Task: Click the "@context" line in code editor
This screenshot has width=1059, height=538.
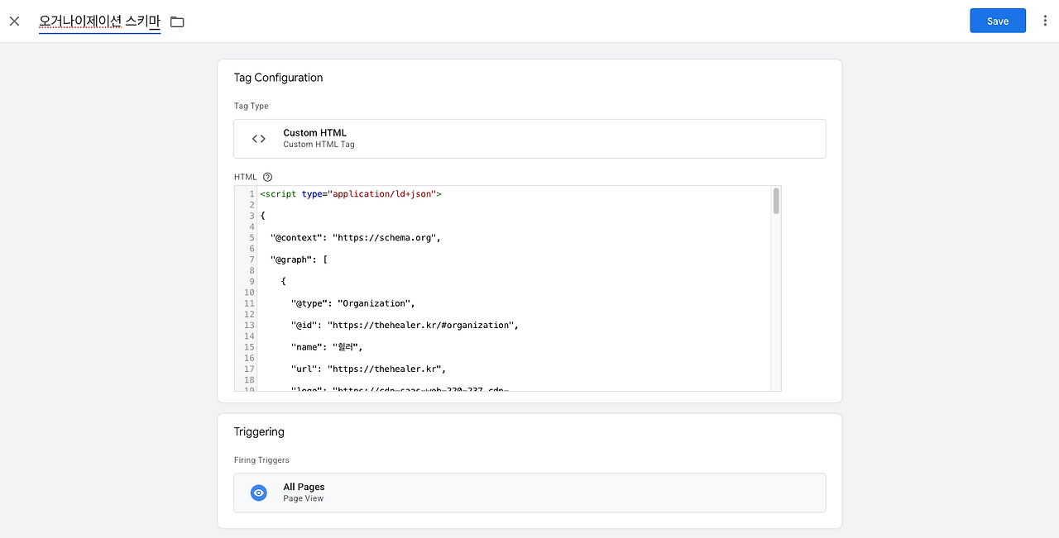Action: pyautogui.click(x=355, y=238)
